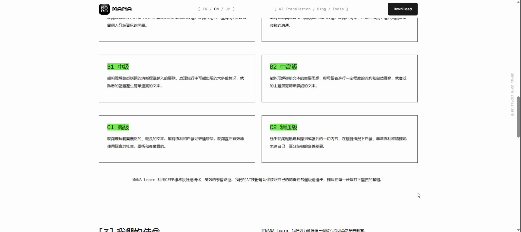This screenshot has height=232, width=521.
Task: Select the C1 高級 heading
Action: click(x=118, y=127)
